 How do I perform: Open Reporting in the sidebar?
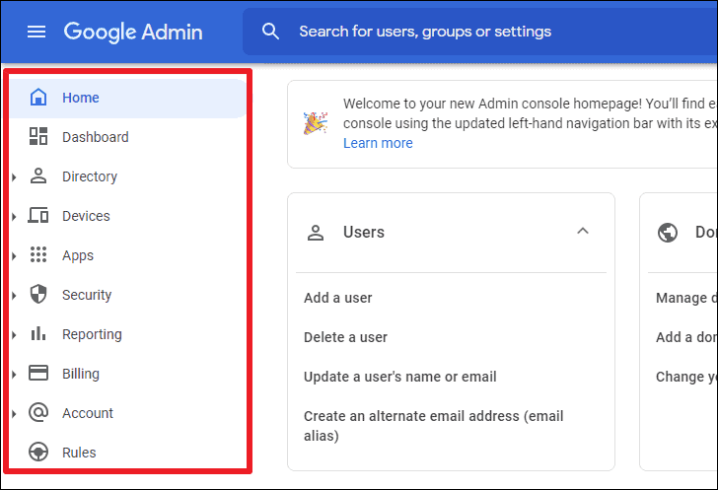[x=127, y=334]
